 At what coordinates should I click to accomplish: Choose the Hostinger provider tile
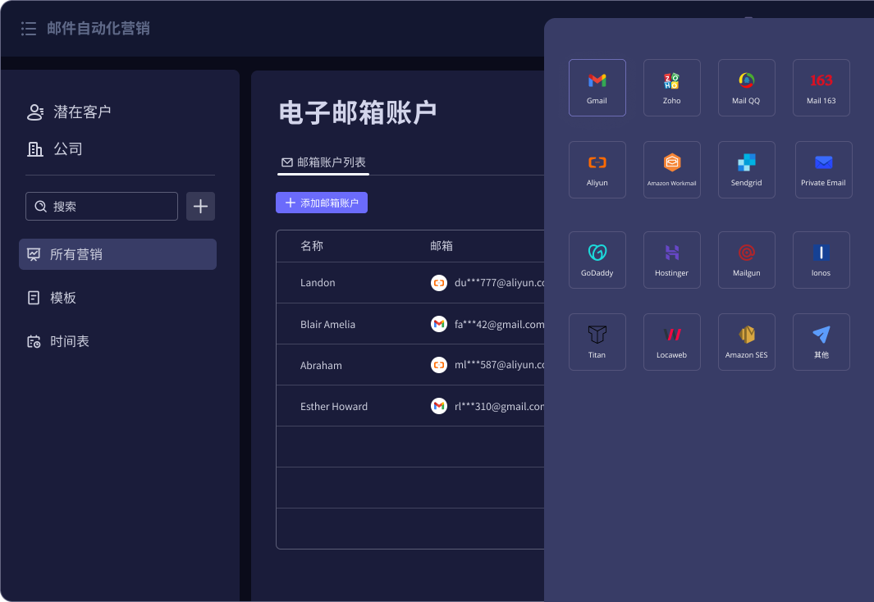[671, 259]
